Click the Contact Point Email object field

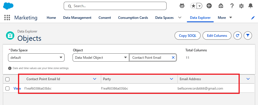[153, 58]
